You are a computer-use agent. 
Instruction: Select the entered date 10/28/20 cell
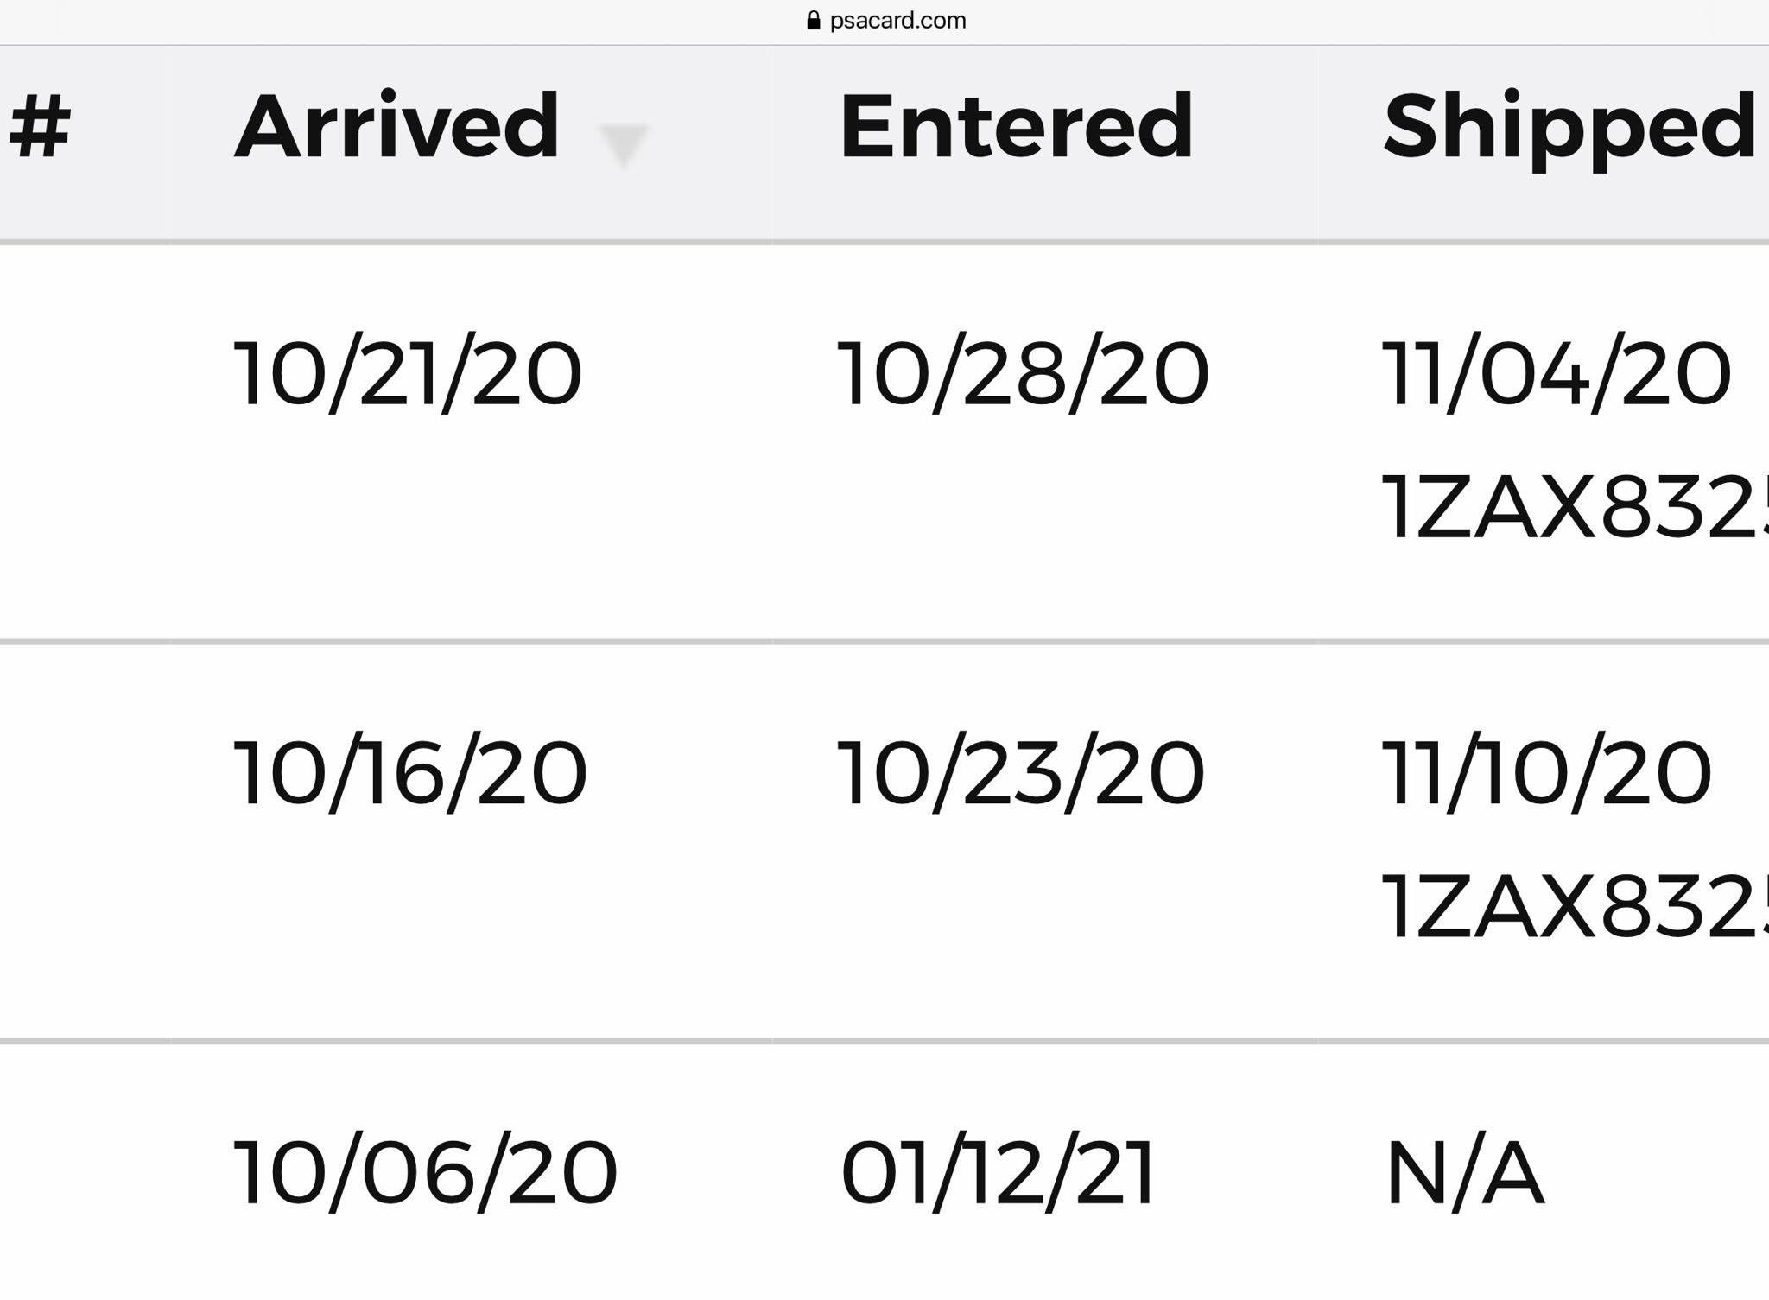click(1023, 373)
